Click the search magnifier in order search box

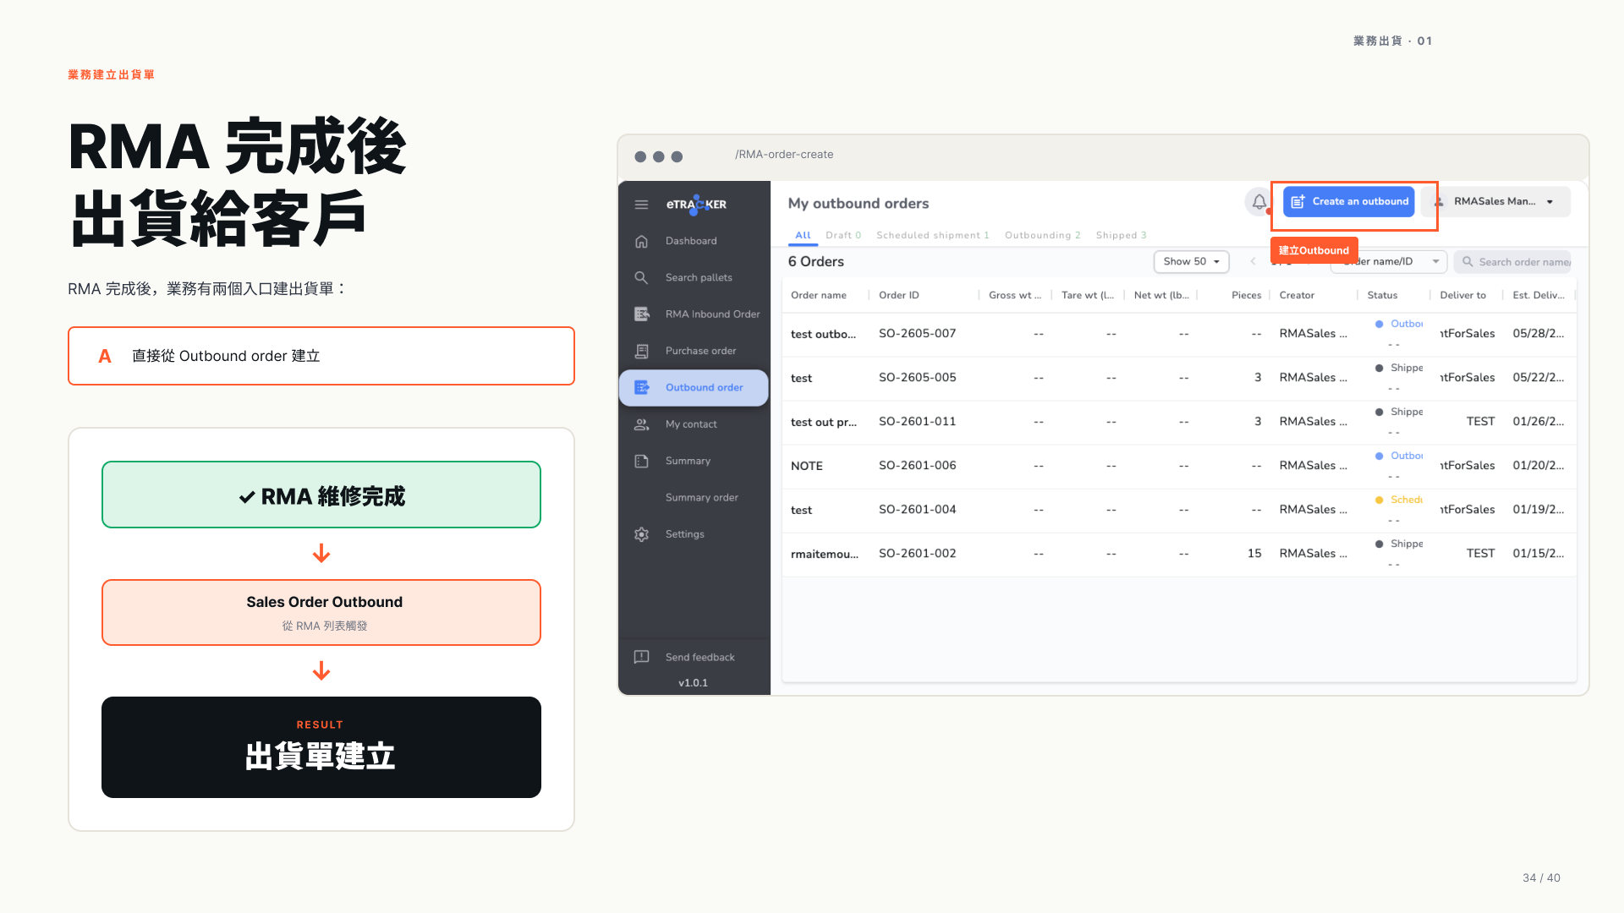click(1468, 262)
